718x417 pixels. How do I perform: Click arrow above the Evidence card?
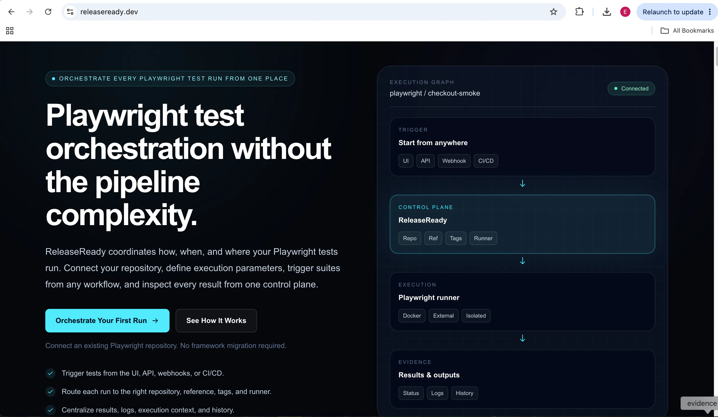pos(523,338)
